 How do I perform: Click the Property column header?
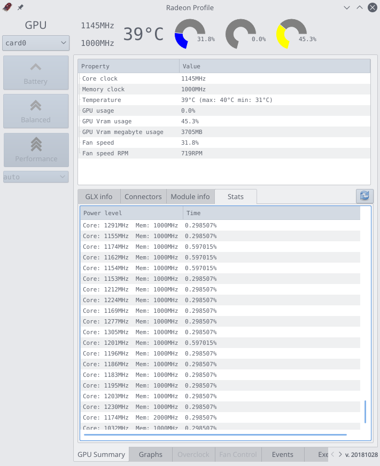click(129, 66)
